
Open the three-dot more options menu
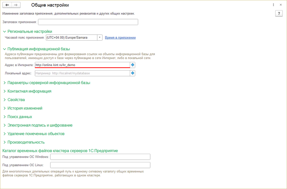[273, 5]
